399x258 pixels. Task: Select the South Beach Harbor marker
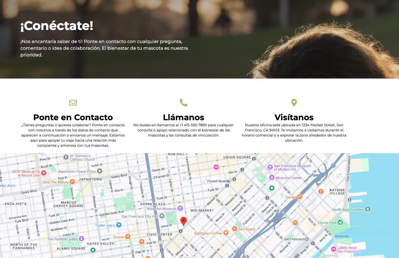[368, 209]
